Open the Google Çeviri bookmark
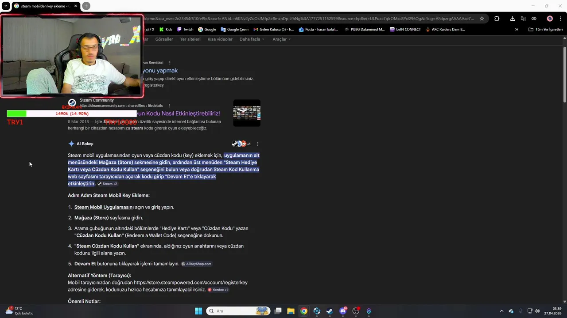This screenshot has height=318, width=567. point(235,29)
